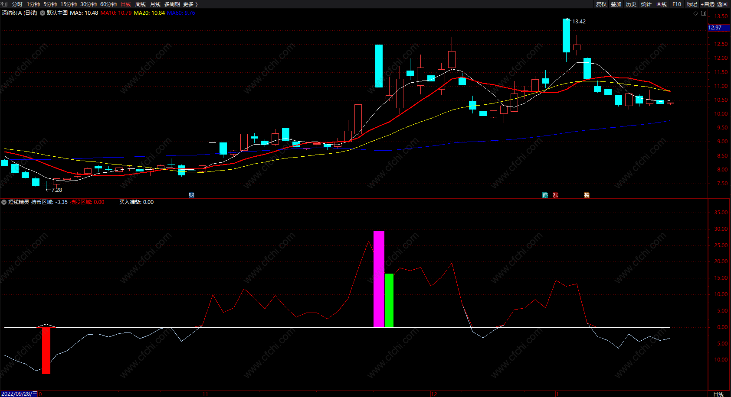Open the 短线精灵 sub-indicator dropdown arrow
The height and width of the screenshot is (397, 731).
[4, 202]
